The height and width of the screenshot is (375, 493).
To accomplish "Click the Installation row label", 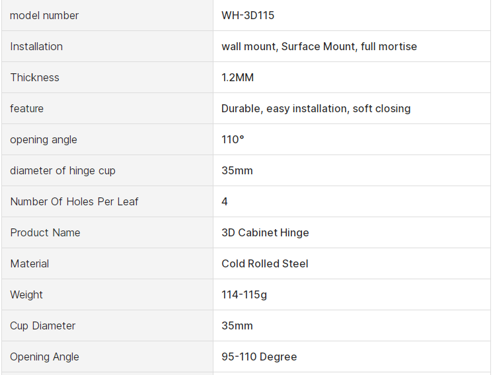I will pyautogui.click(x=36, y=46).
